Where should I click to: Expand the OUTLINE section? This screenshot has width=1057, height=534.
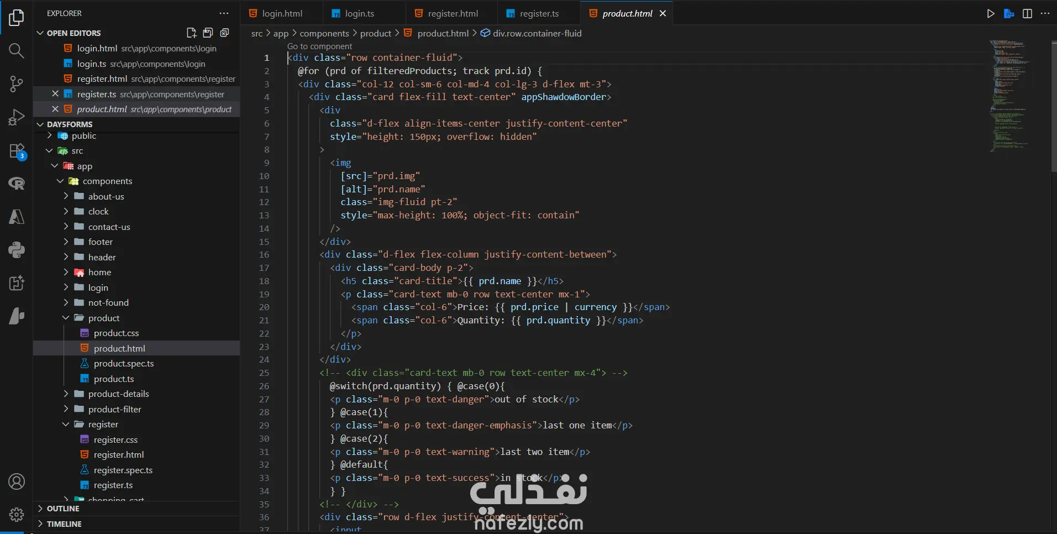[x=40, y=509]
